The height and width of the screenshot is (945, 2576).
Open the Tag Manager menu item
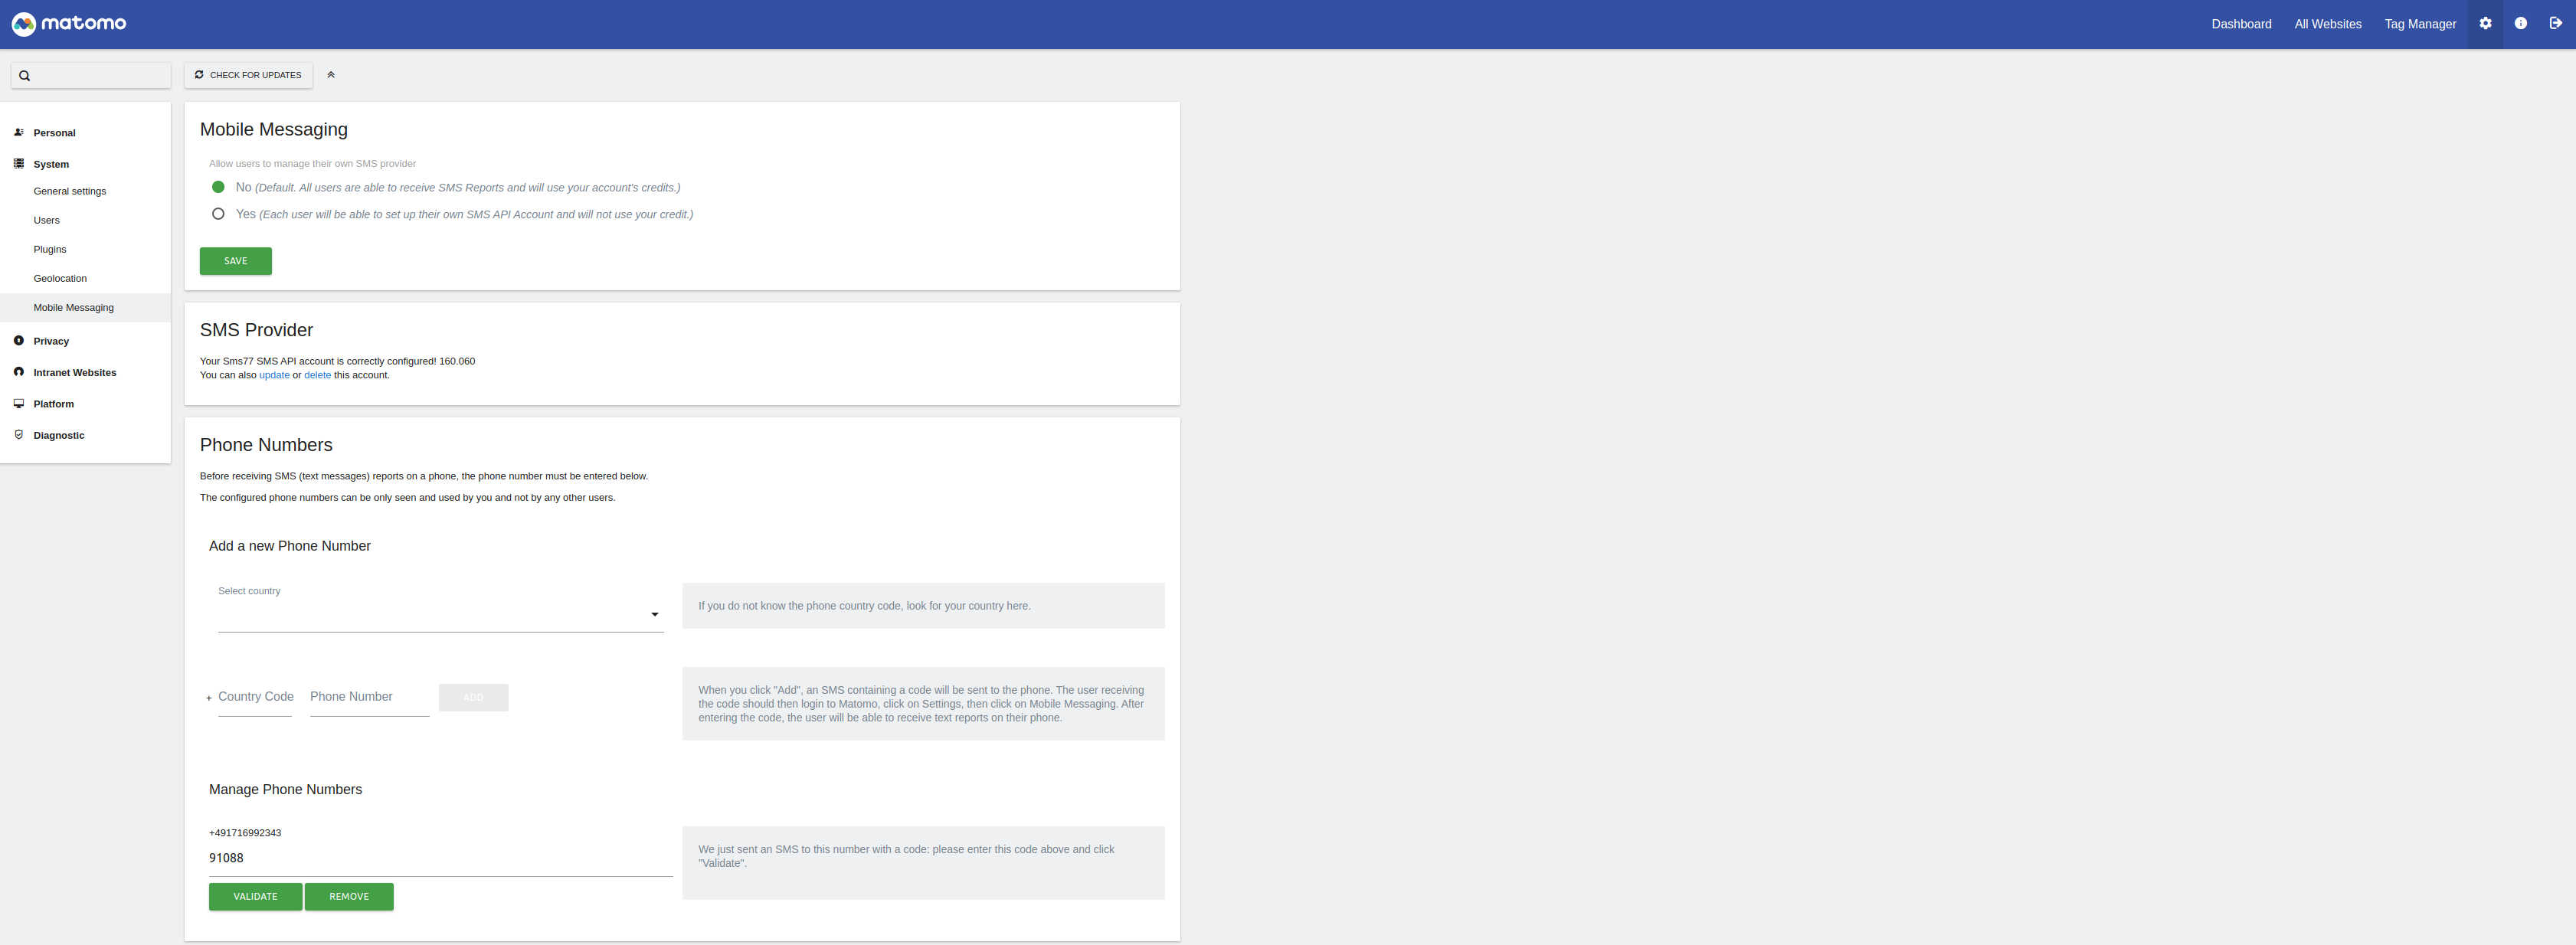click(x=2419, y=24)
